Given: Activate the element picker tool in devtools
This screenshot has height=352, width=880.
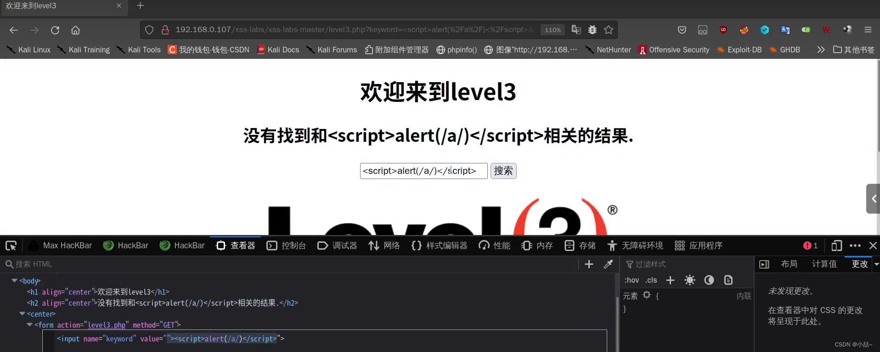Looking at the screenshot, I should tap(11, 246).
